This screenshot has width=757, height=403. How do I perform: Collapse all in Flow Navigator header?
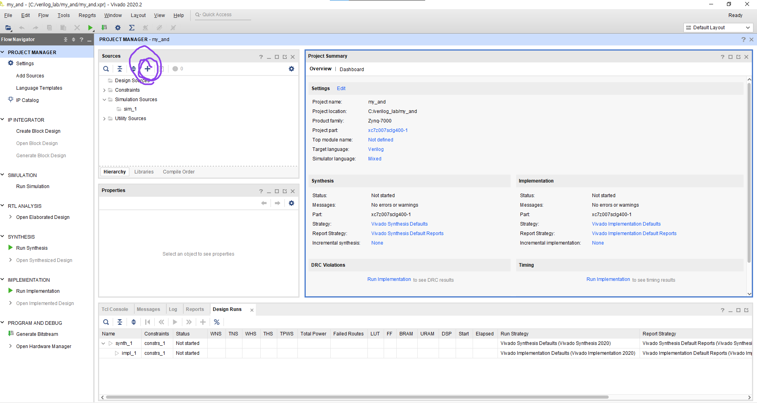pyautogui.click(x=66, y=40)
